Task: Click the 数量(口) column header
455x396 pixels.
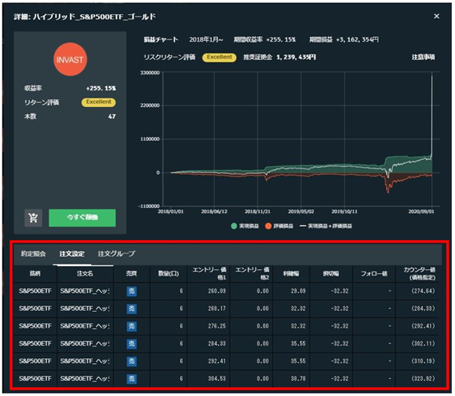Action: 168,273
